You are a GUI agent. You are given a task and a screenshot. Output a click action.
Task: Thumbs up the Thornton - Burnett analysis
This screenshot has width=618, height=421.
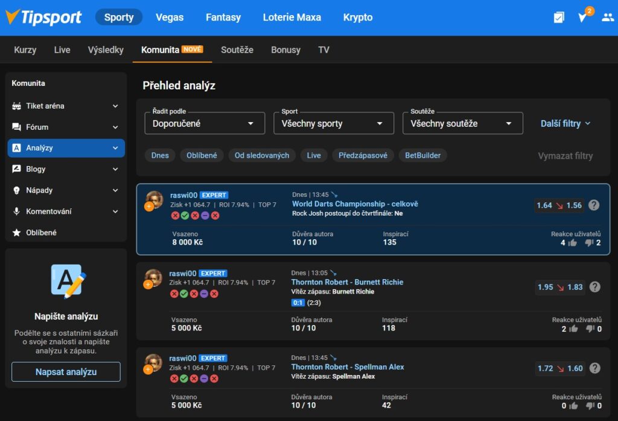click(573, 329)
